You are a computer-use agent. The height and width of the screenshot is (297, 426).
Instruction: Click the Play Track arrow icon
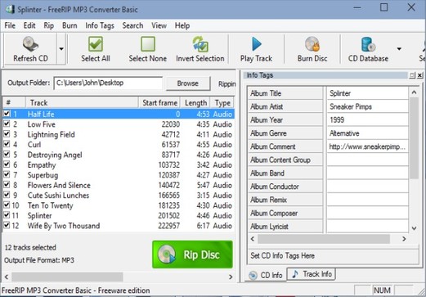pos(256,44)
